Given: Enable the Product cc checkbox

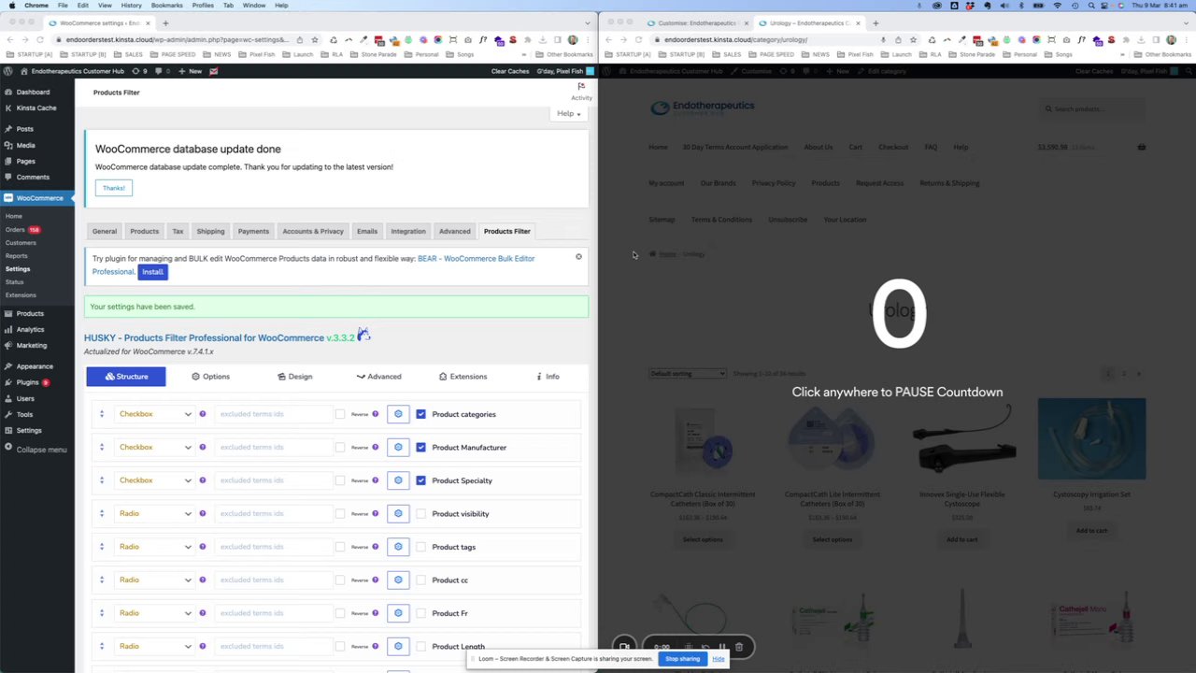Looking at the screenshot, I should click(420, 580).
